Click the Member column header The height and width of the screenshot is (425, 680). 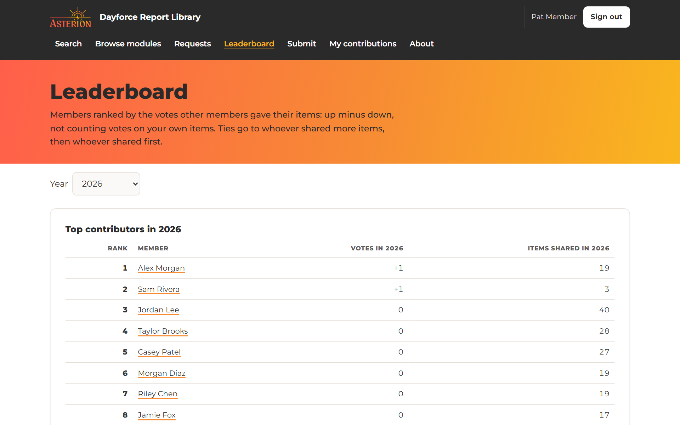(153, 248)
